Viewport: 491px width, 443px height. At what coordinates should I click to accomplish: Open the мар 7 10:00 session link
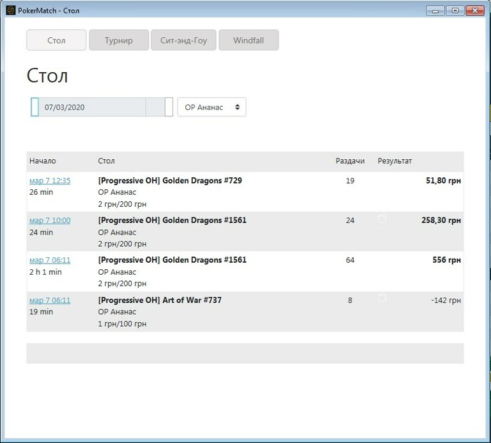50,221
